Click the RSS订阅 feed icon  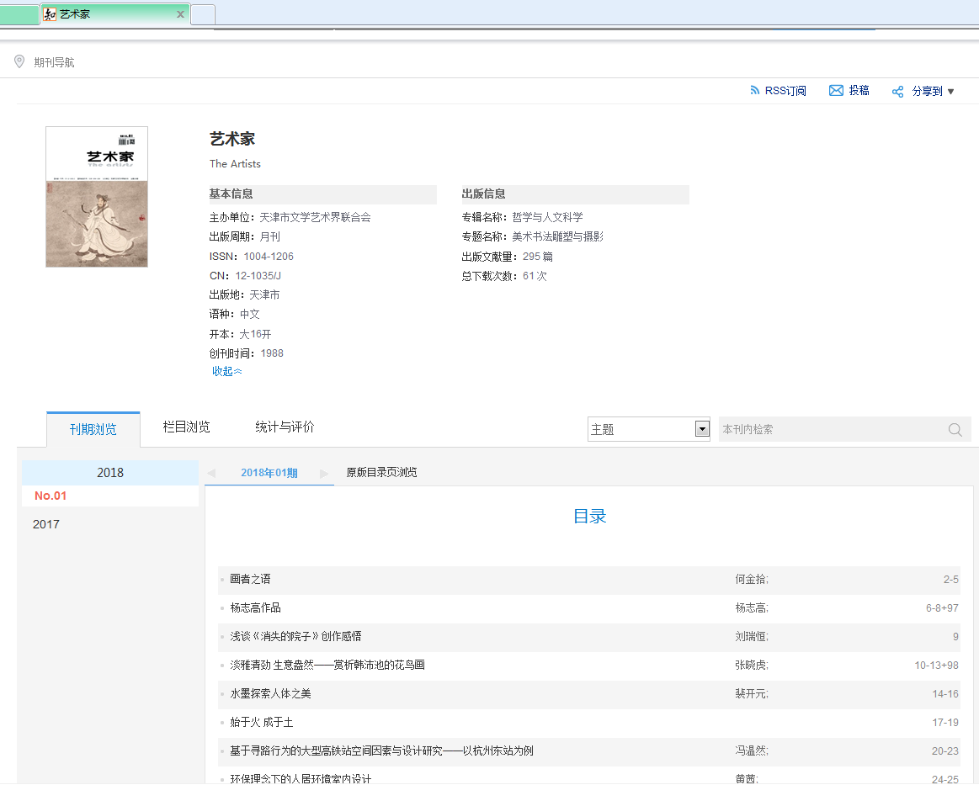tap(754, 91)
